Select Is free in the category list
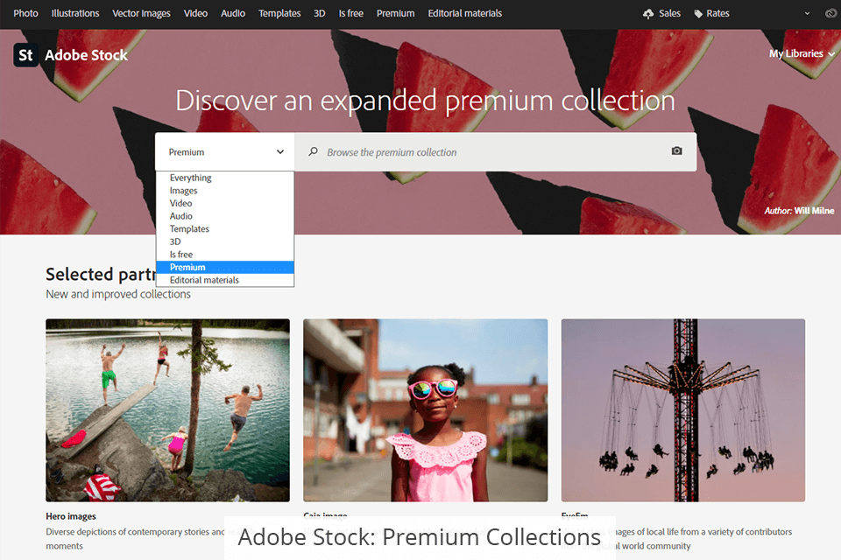841x560 pixels. (225, 255)
